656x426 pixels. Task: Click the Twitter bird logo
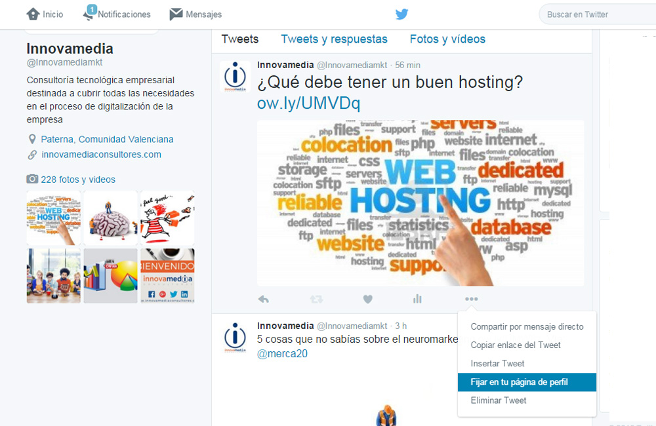(x=401, y=14)
